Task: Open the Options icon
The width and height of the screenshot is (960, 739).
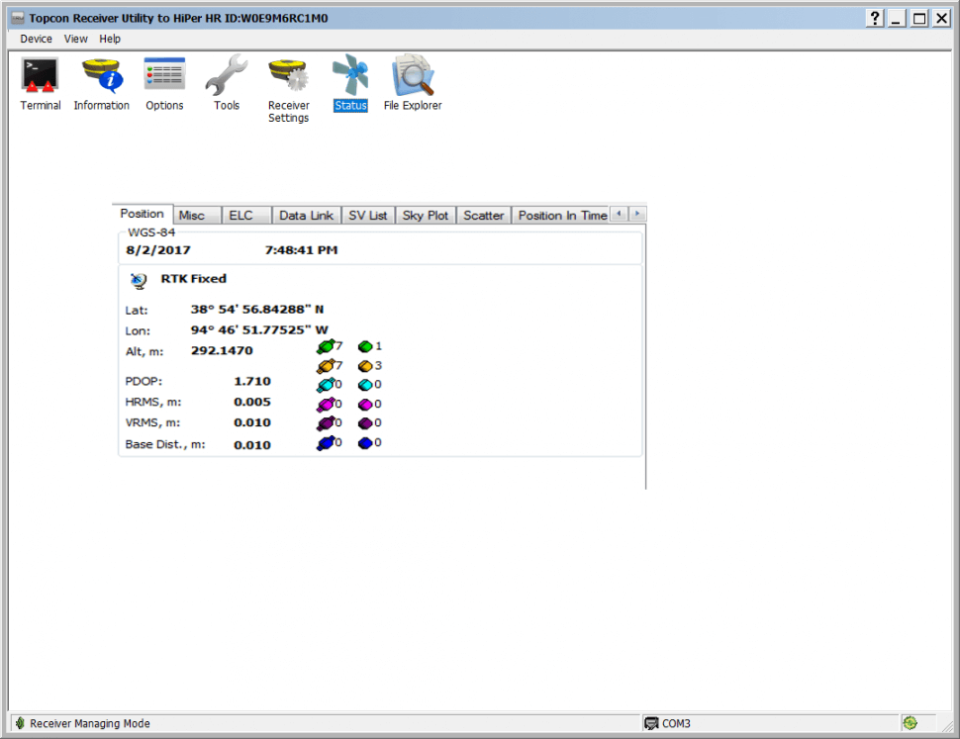Action: tap(164, 74)
